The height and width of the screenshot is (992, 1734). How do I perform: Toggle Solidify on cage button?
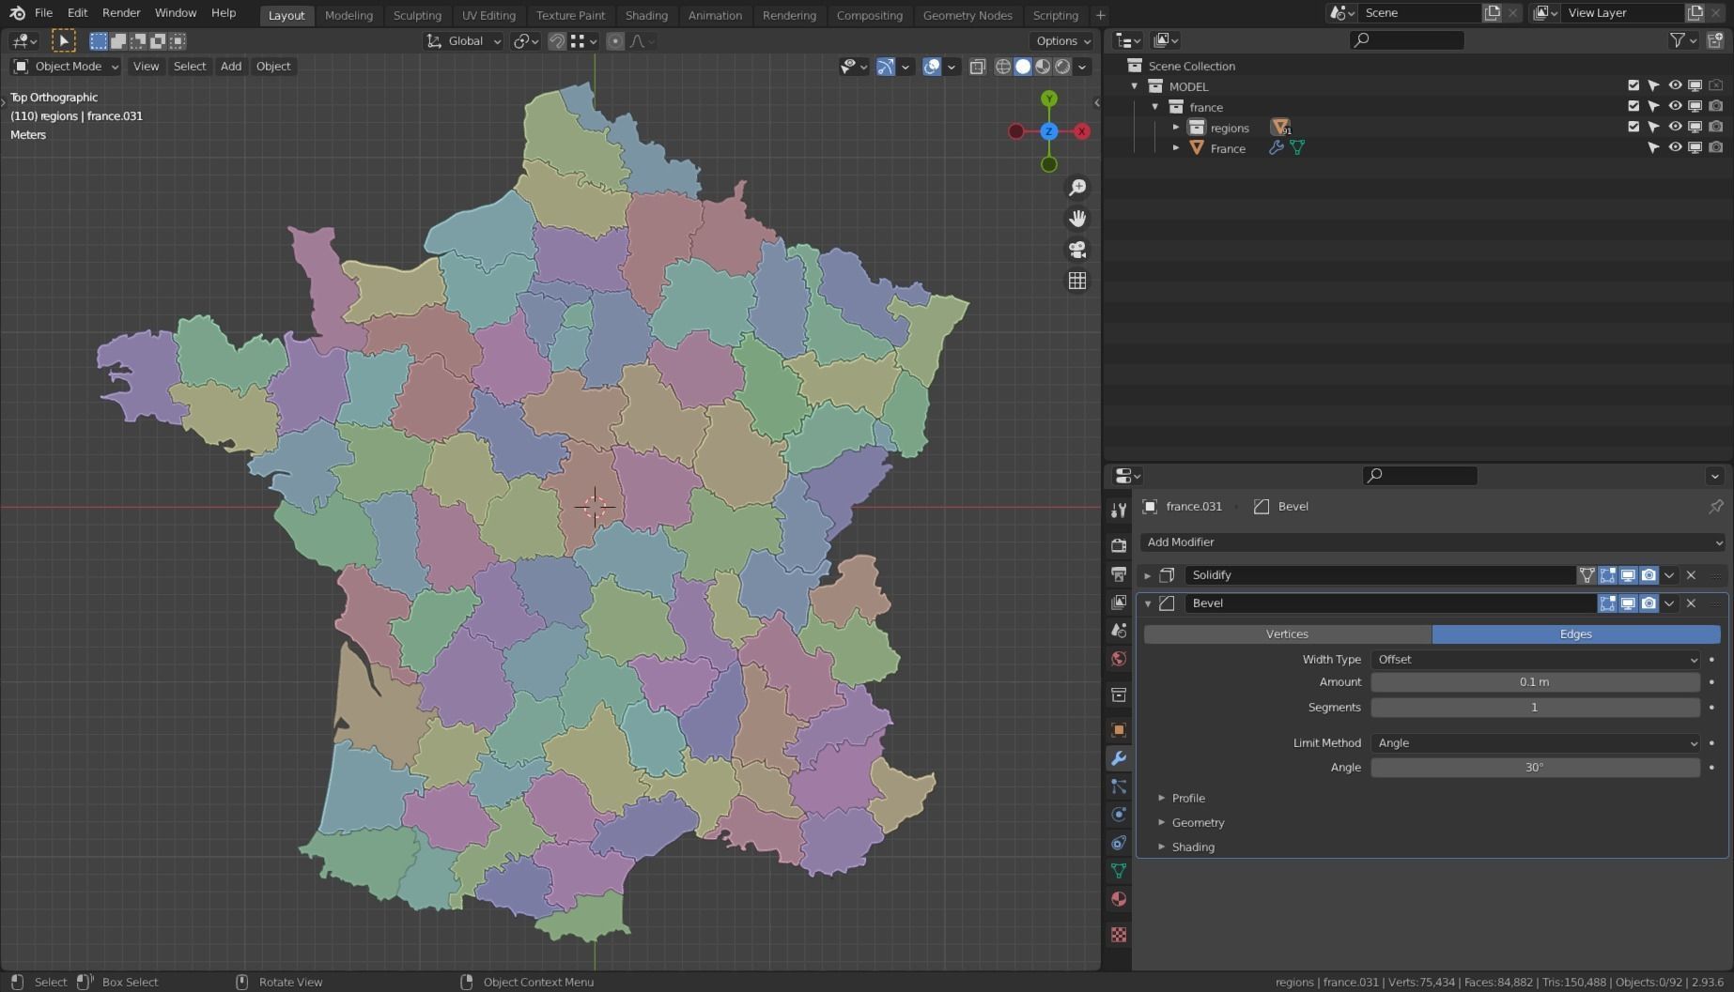1587,575
